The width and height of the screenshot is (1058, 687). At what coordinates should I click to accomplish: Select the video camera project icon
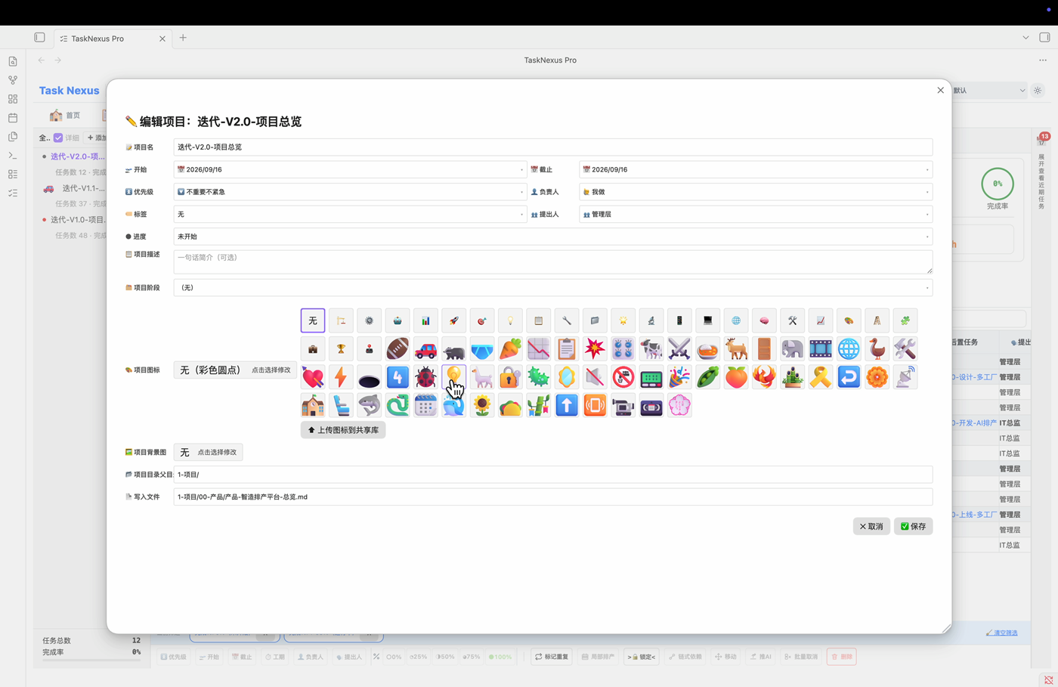pyautogui.click(x=623, y=406)
